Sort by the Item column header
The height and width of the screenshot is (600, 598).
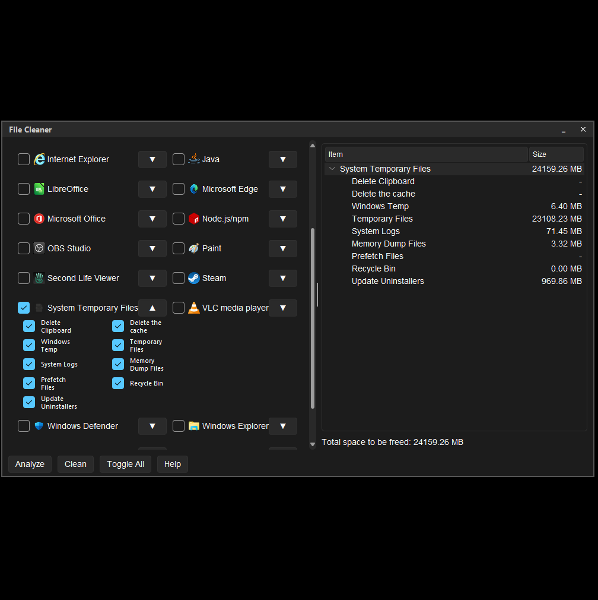click(427, 154)
